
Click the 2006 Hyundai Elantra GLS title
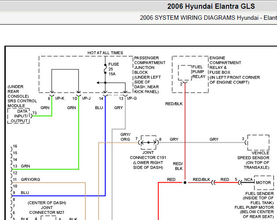click(x=211, y=6)
